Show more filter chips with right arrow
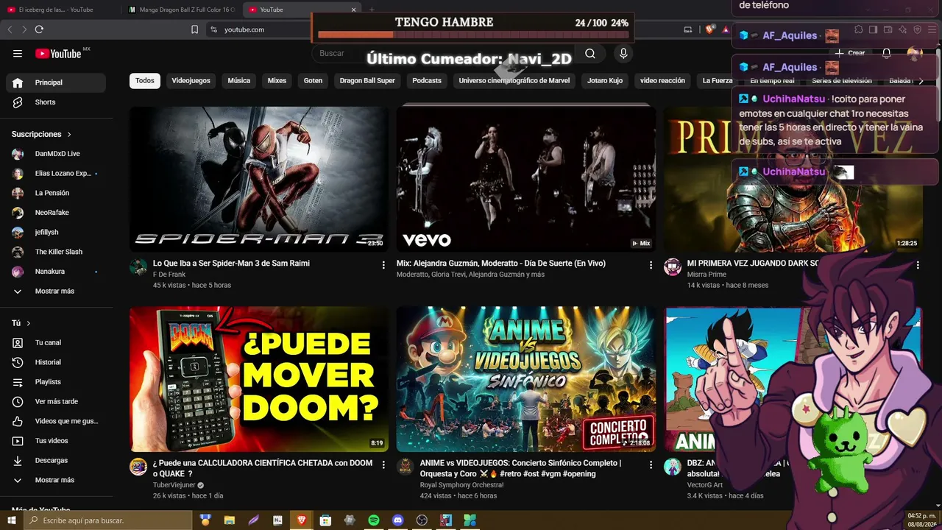 [920, 81]
